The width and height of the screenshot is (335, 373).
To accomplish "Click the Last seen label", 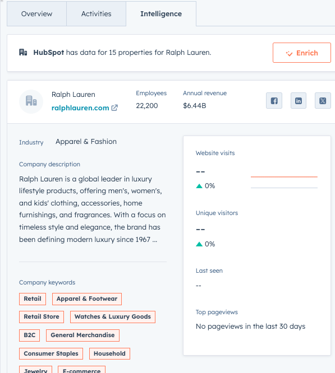I will coord(209,271).
